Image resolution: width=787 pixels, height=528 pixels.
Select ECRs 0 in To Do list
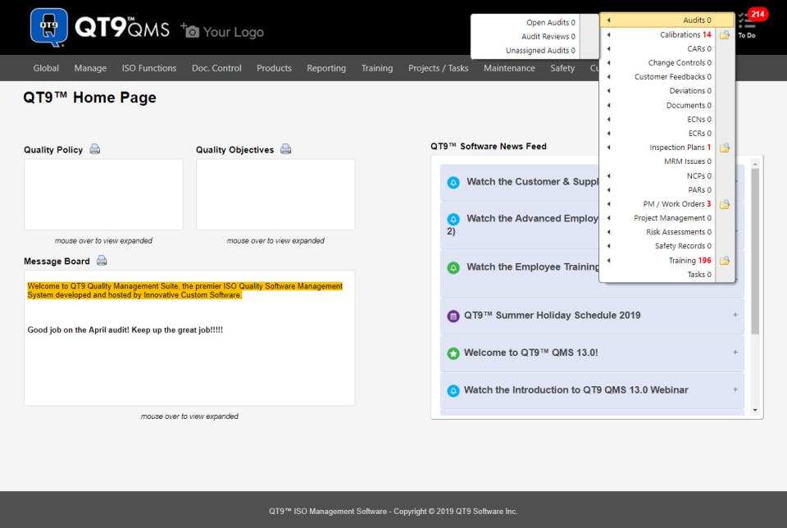[x=699, y=134]
